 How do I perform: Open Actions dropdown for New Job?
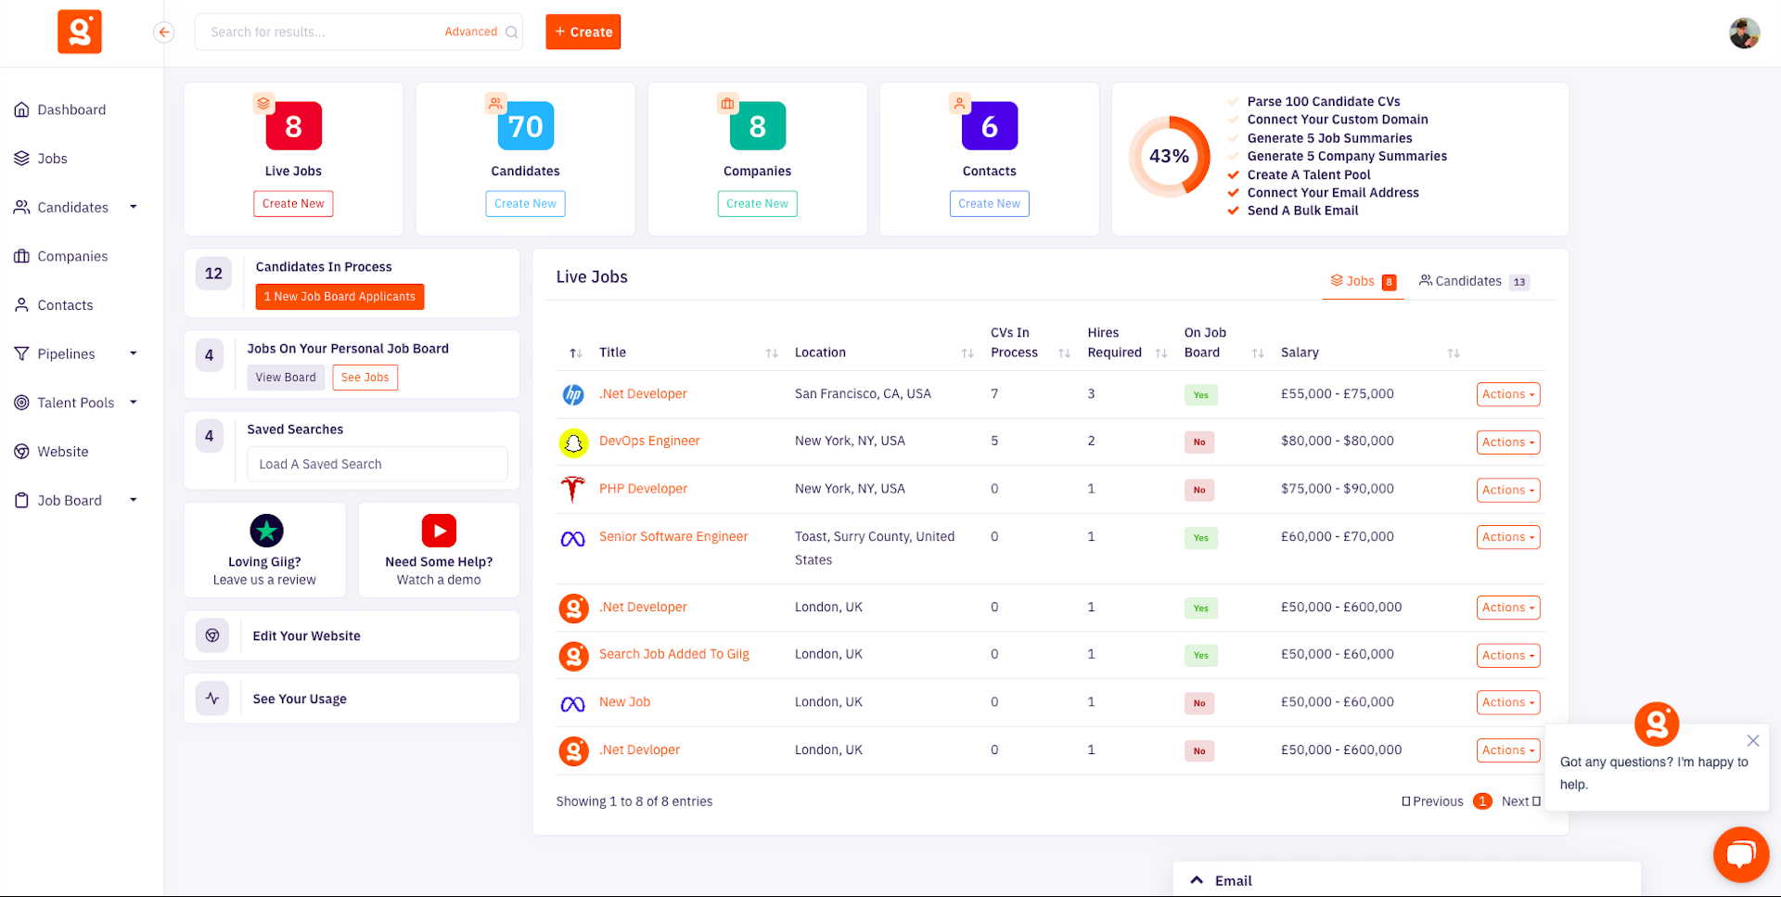coord(1508,703)
